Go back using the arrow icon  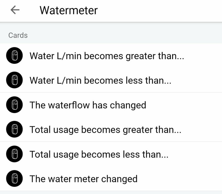click(x=15, y=10)
